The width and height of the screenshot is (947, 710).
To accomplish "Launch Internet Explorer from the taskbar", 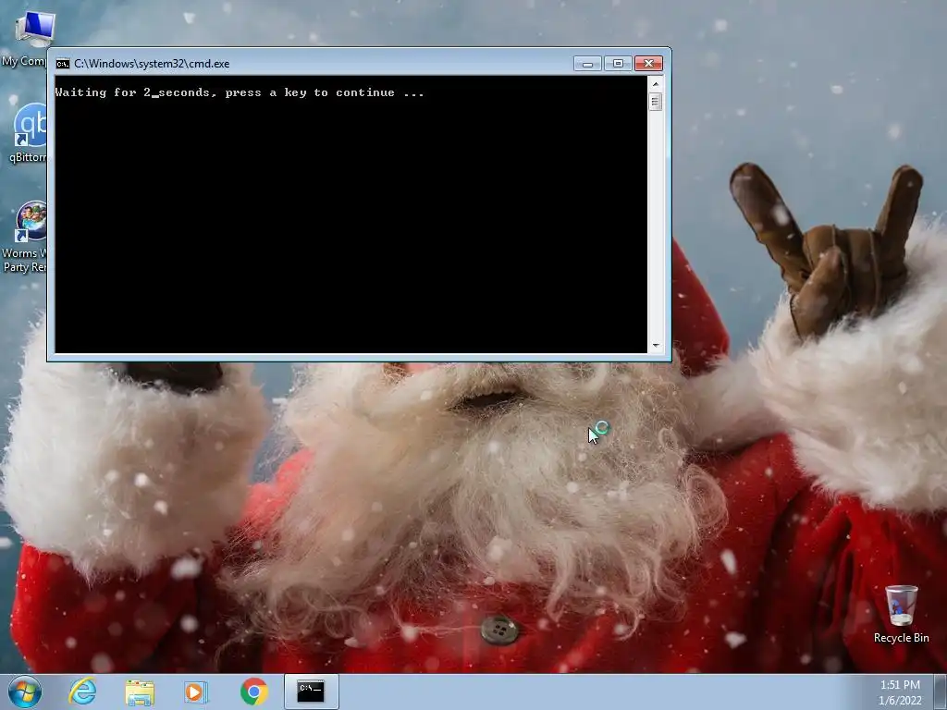I will [x=82, y=692].
